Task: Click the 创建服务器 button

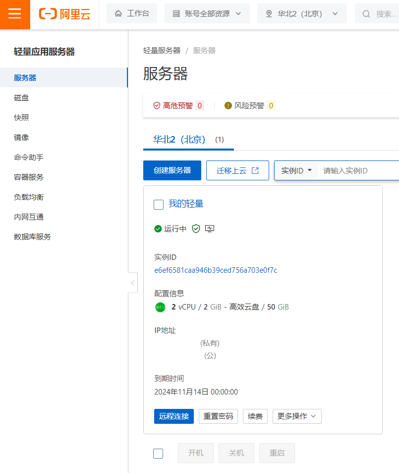Action: pyautogui.click(x=172, y=170)
